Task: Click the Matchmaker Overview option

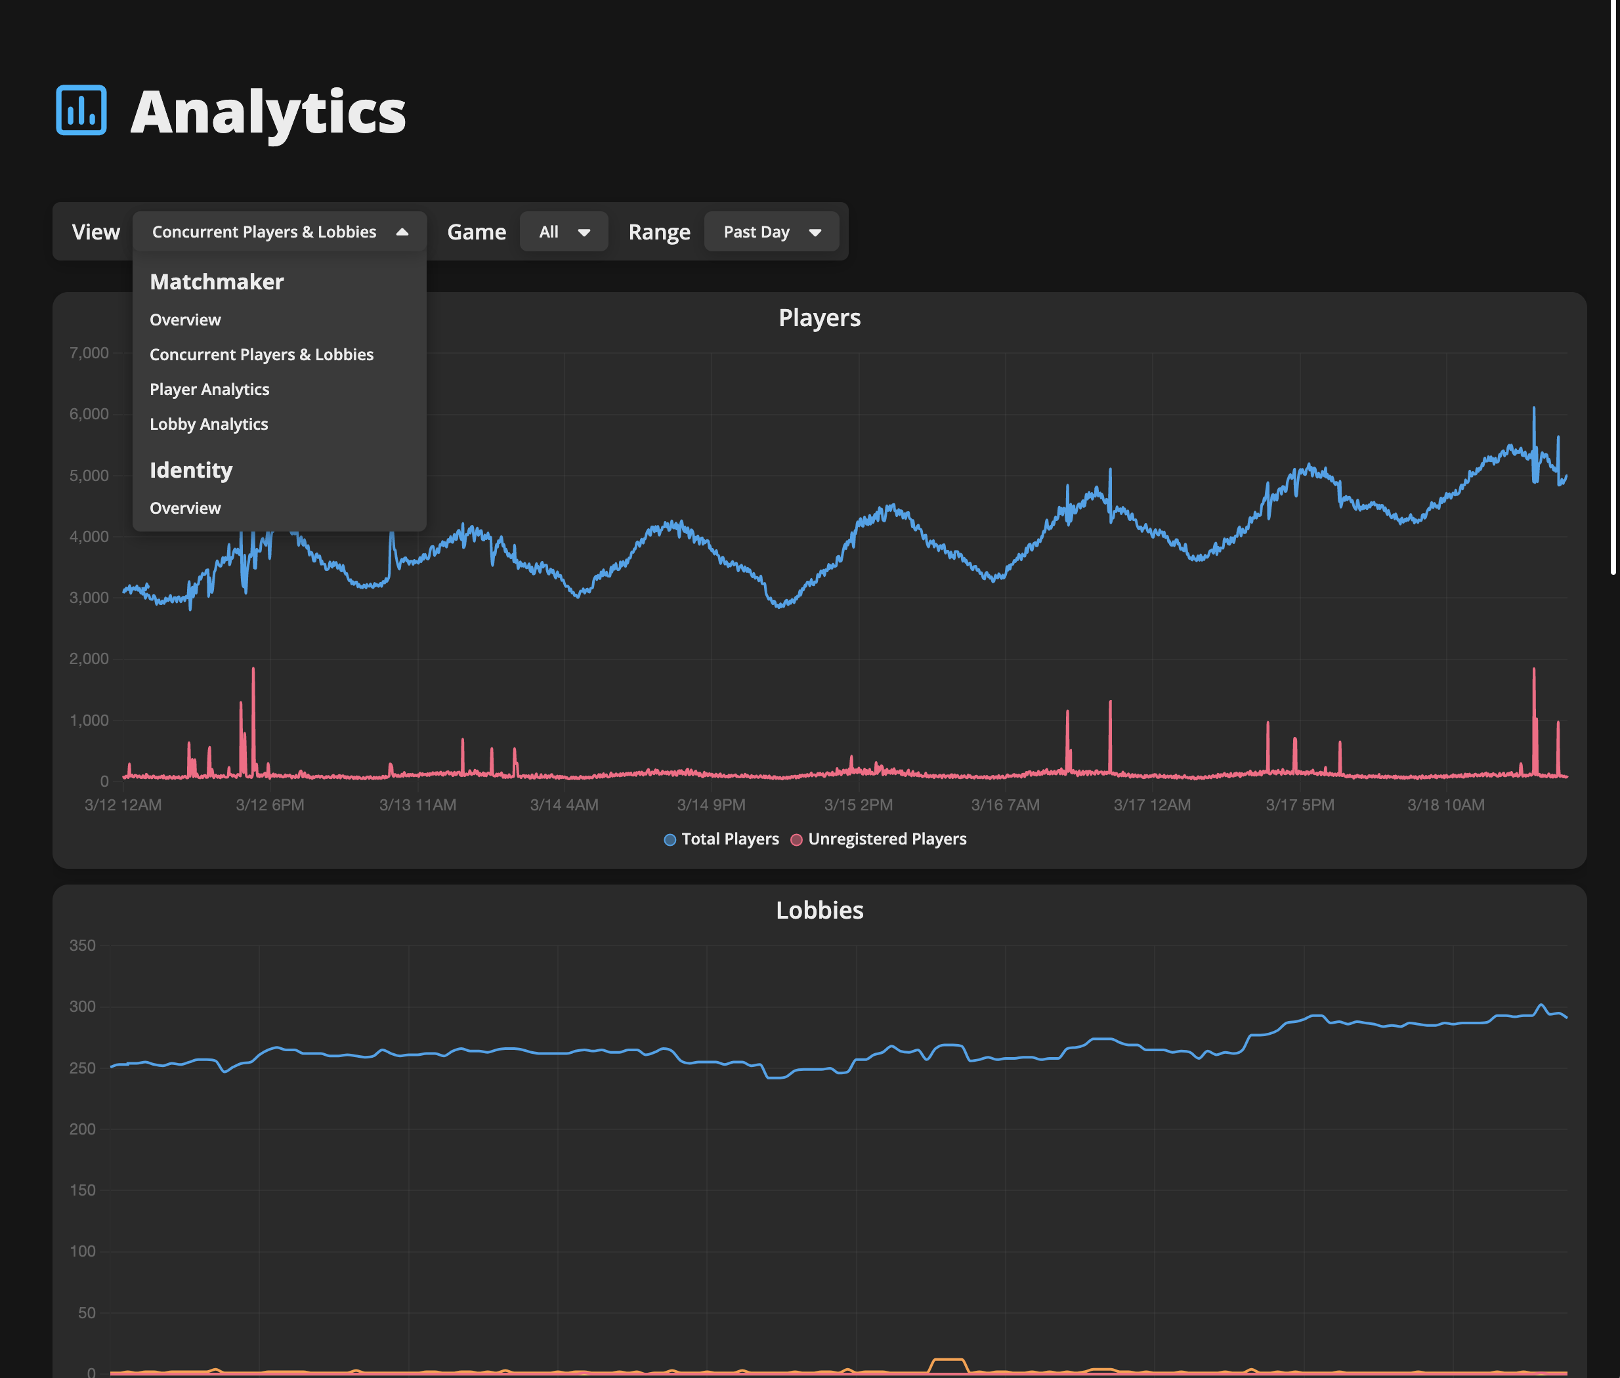Action: (185, 320)
